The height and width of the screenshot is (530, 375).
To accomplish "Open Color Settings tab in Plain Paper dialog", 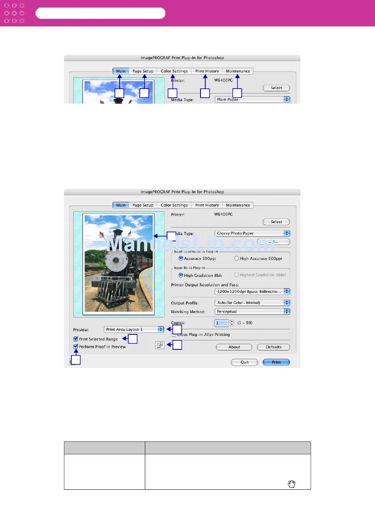I will coord(174,71).
